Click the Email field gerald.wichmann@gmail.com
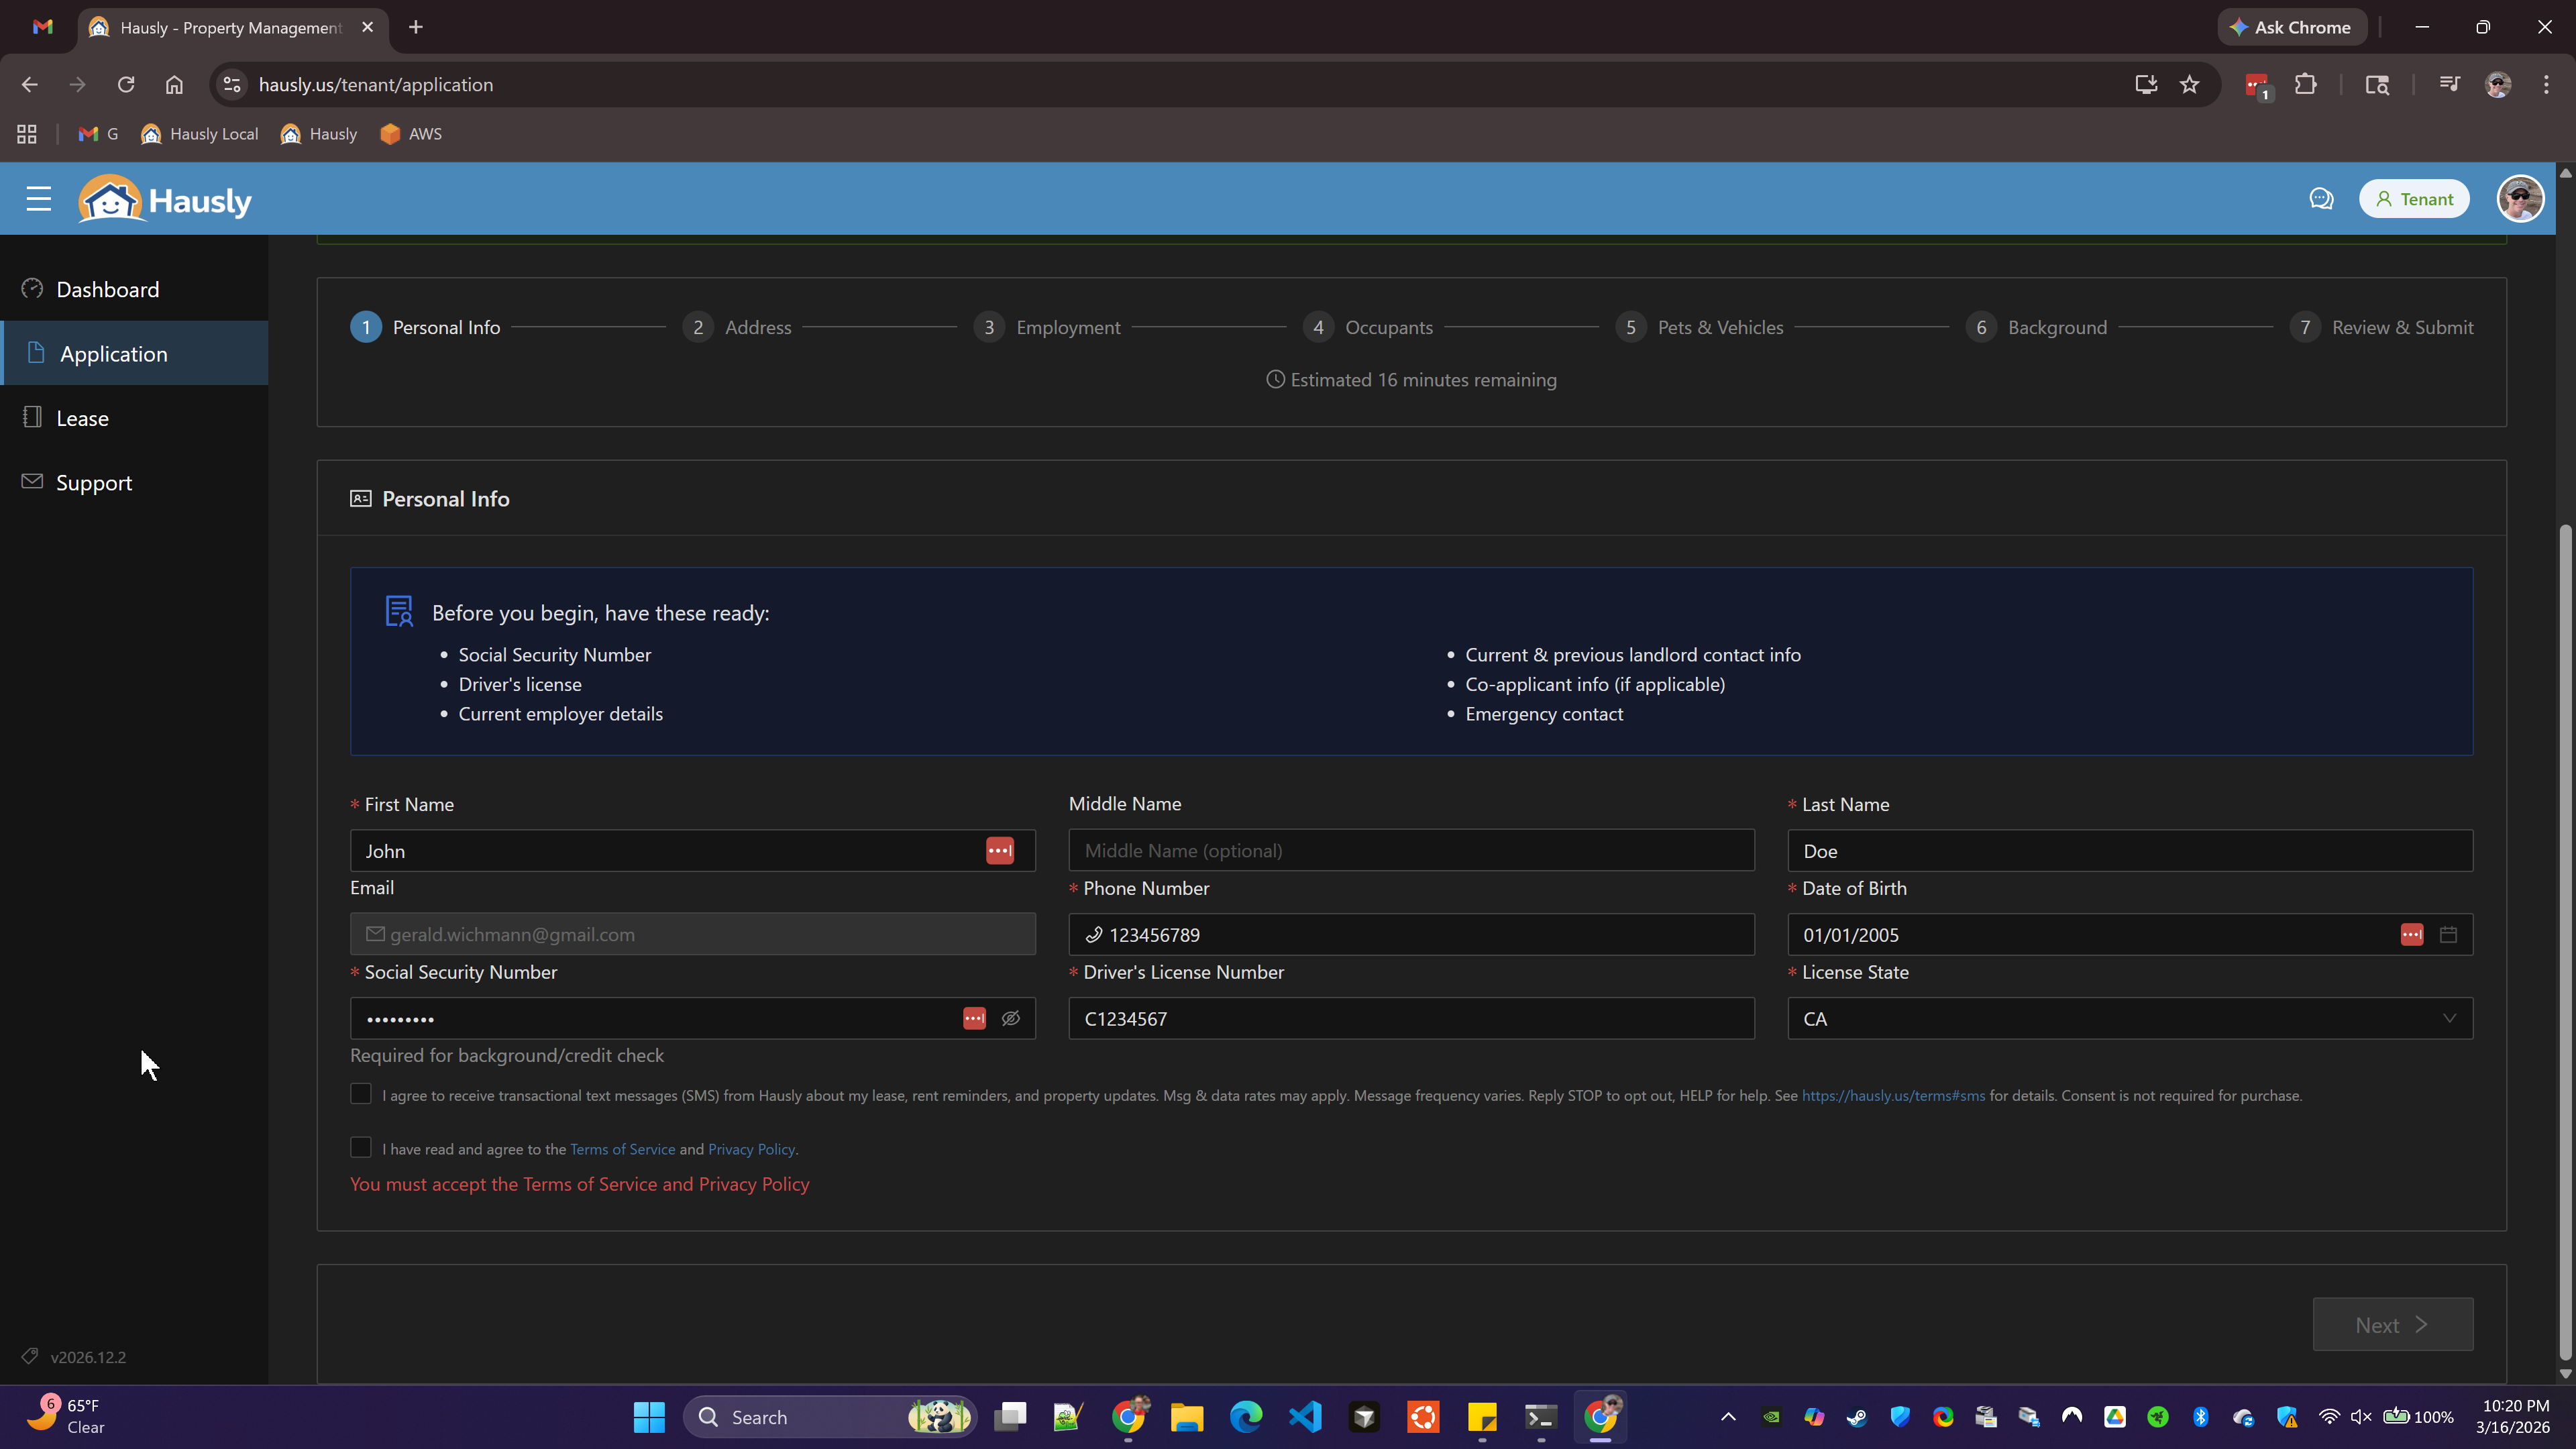 click(692, 934)
